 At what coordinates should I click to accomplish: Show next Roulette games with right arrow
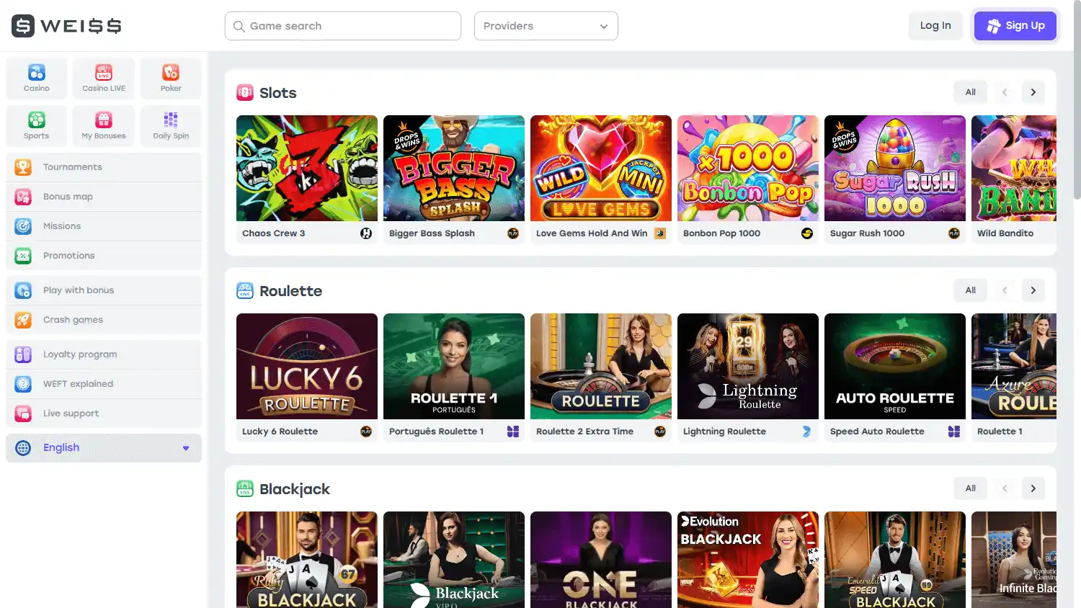[1033, 290]
